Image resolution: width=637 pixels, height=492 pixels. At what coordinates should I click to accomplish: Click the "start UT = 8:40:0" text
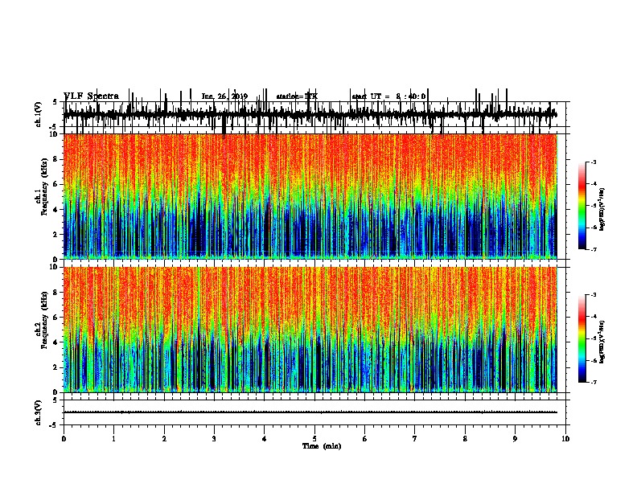(388, 96)
